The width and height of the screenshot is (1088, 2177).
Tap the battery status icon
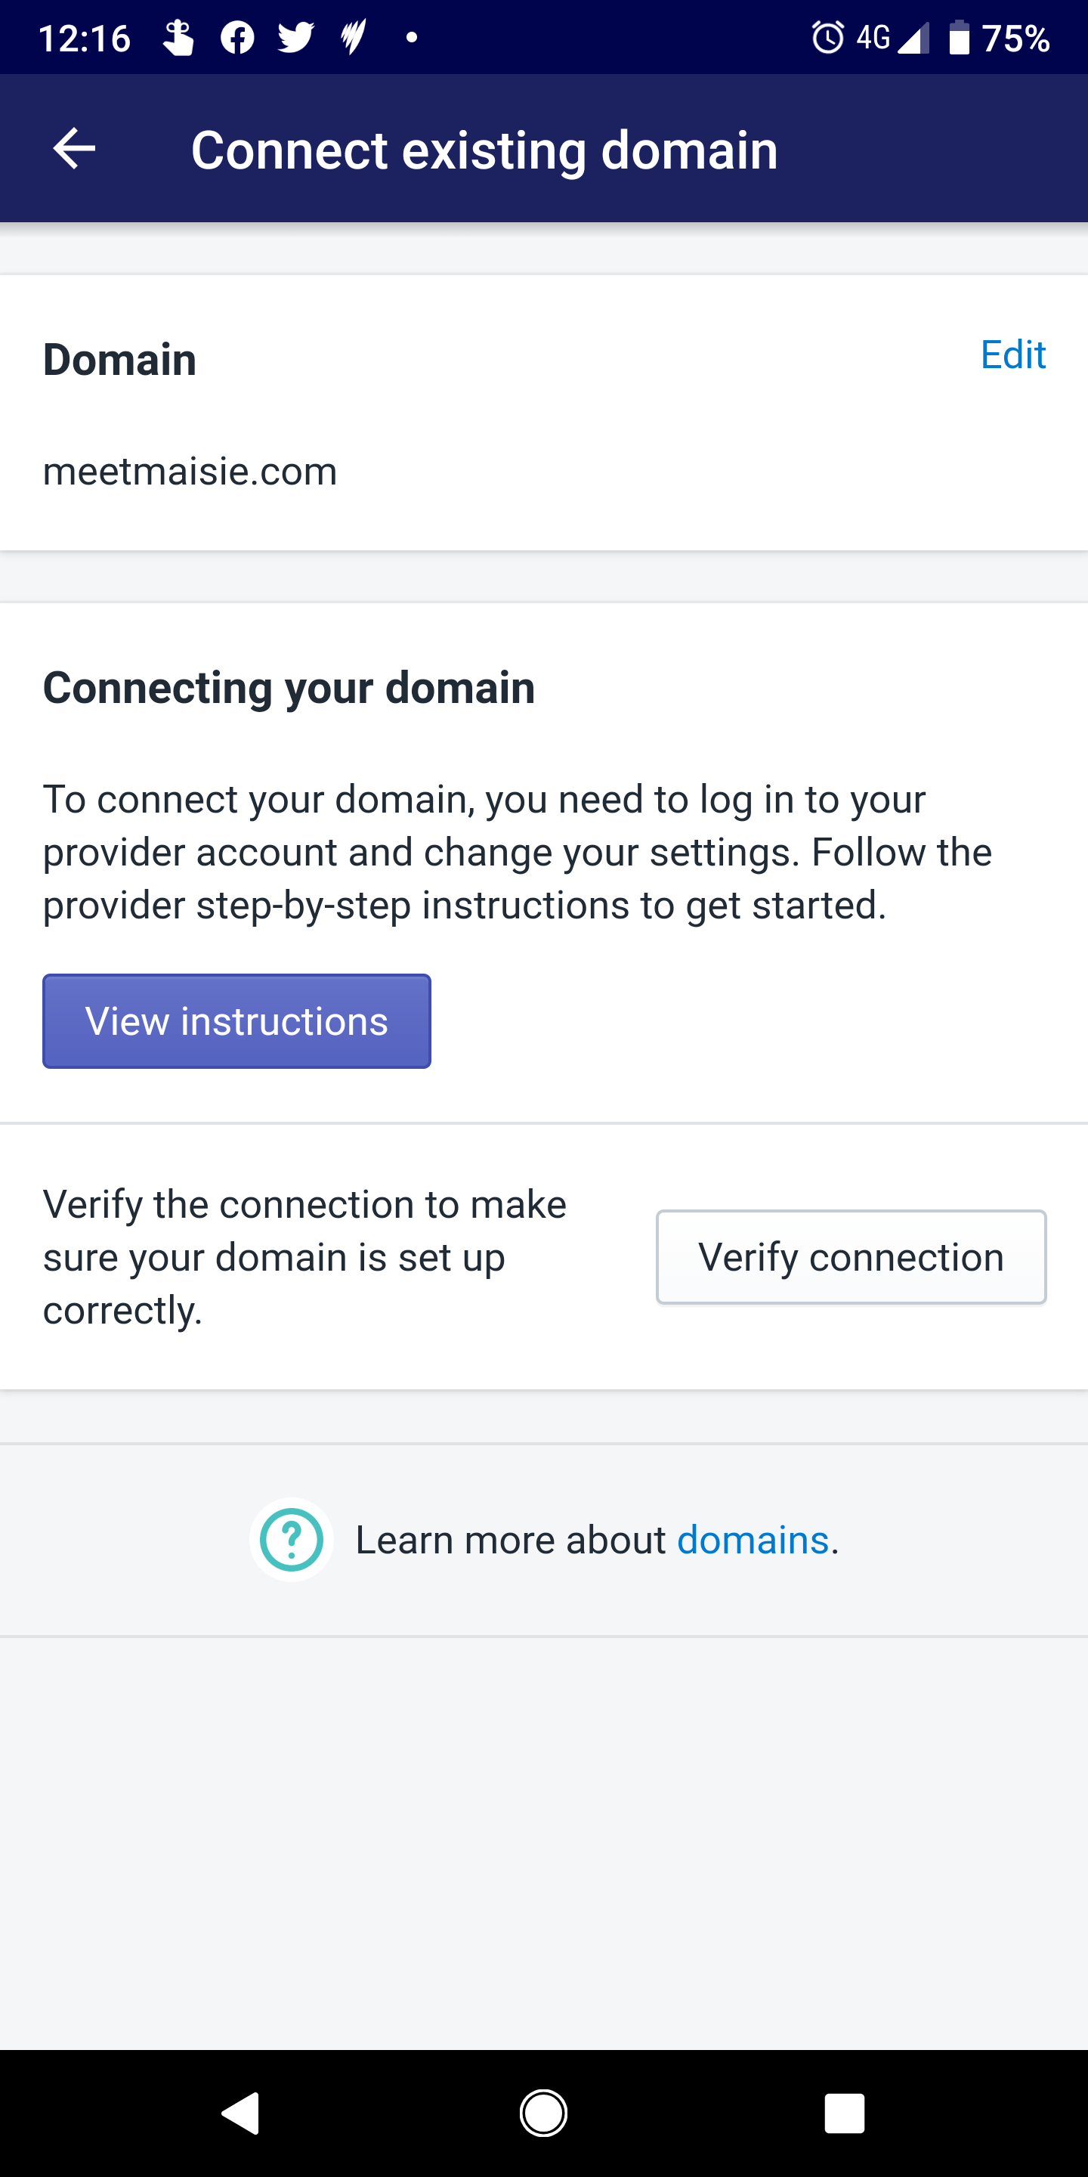(959, 37)
